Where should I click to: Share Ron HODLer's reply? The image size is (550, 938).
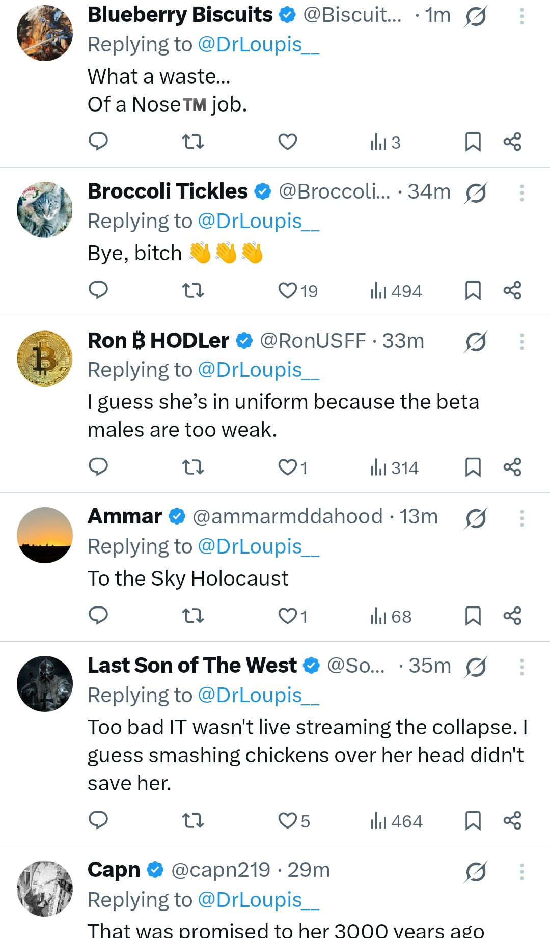(512, 467)
